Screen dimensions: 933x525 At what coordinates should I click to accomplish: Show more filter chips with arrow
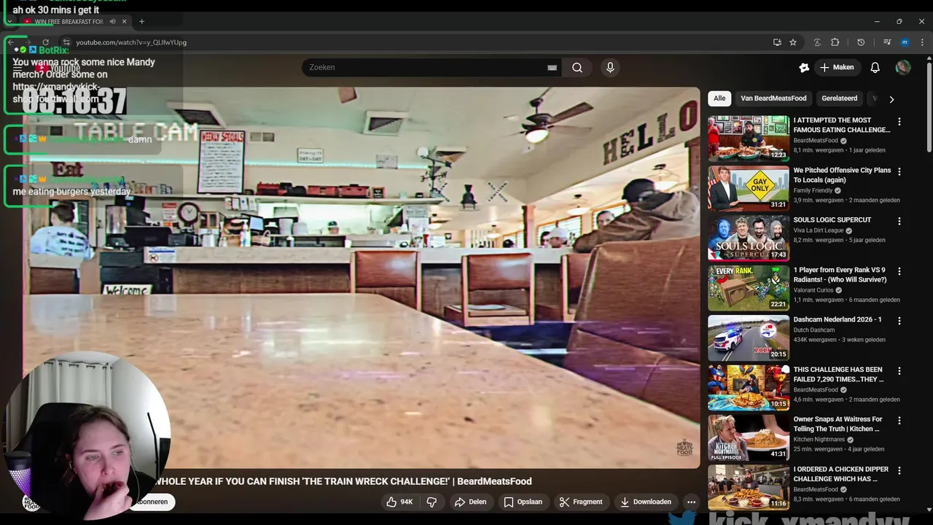click(891, 99)
